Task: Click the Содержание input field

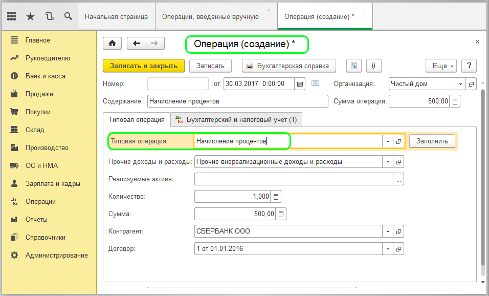Action: click(x=238, y=101)
